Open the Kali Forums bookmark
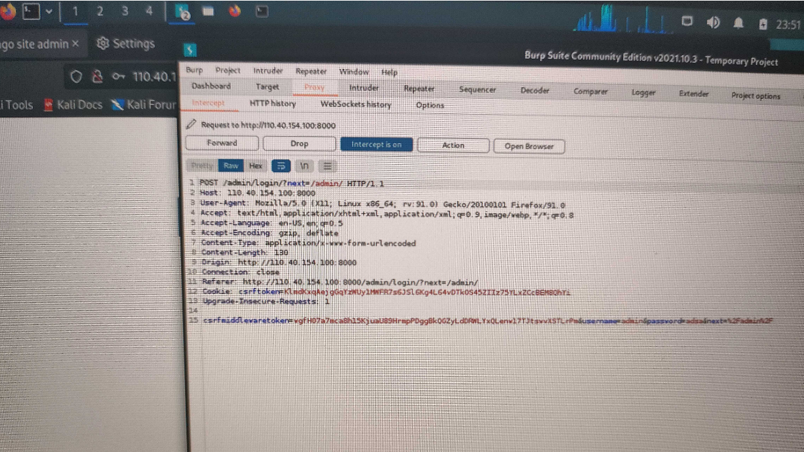This screenshot has width=804, height=452. (x=144, y=104)
